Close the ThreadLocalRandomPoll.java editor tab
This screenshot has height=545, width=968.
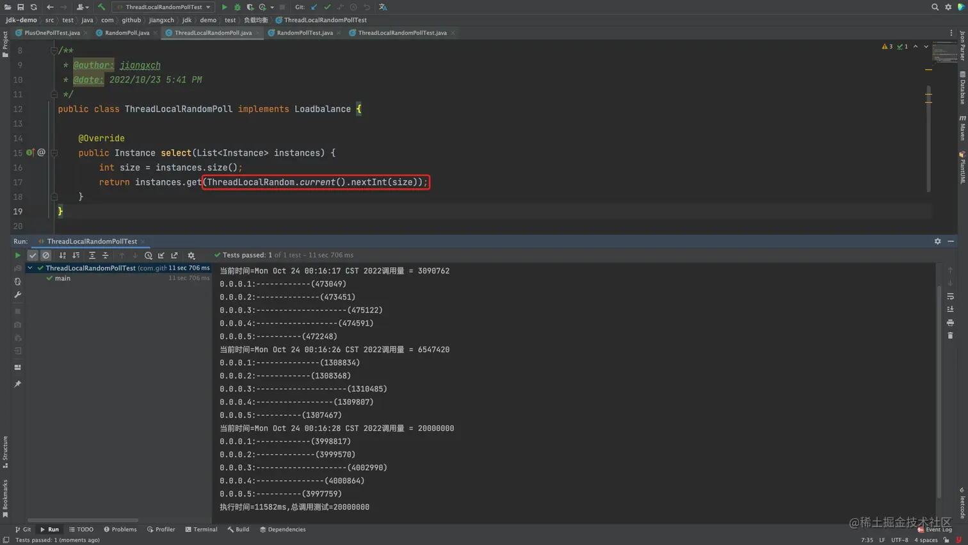[257, 33]
